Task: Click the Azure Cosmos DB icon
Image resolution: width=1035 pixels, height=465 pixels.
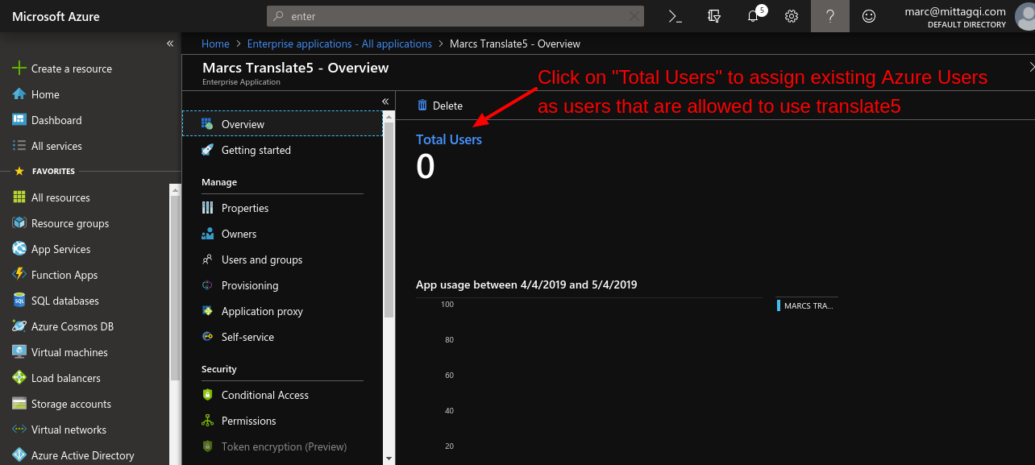Action: coord(19,326)
